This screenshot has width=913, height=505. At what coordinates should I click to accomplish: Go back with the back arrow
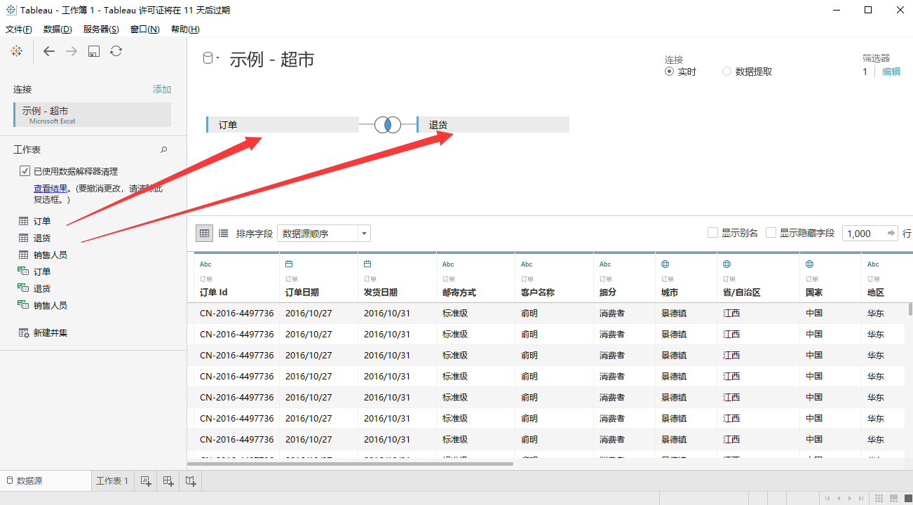(48, 51)
